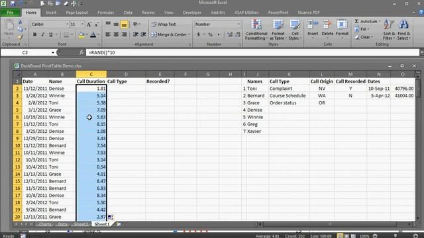Open Find & Select

click(403, 30)
